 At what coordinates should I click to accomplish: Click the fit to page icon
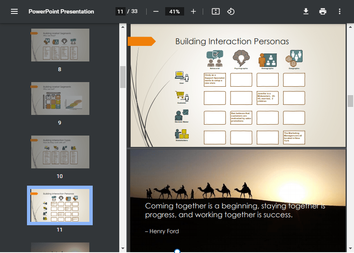(x=215, y=11)
